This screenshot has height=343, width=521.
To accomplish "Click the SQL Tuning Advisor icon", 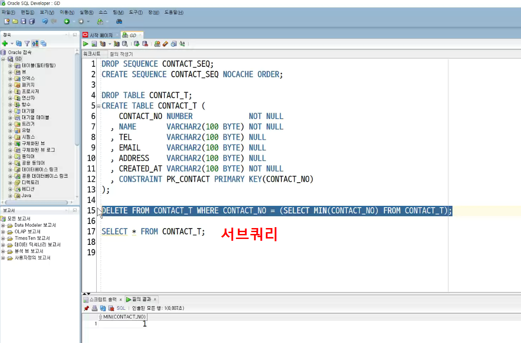I will tap(125, 44).
